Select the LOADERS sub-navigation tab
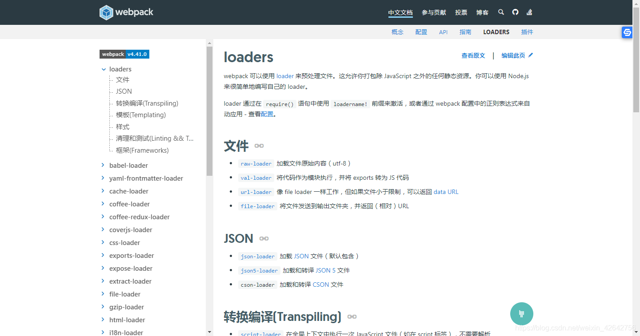Viewport: 640px width, 336px height. [496, 32]
